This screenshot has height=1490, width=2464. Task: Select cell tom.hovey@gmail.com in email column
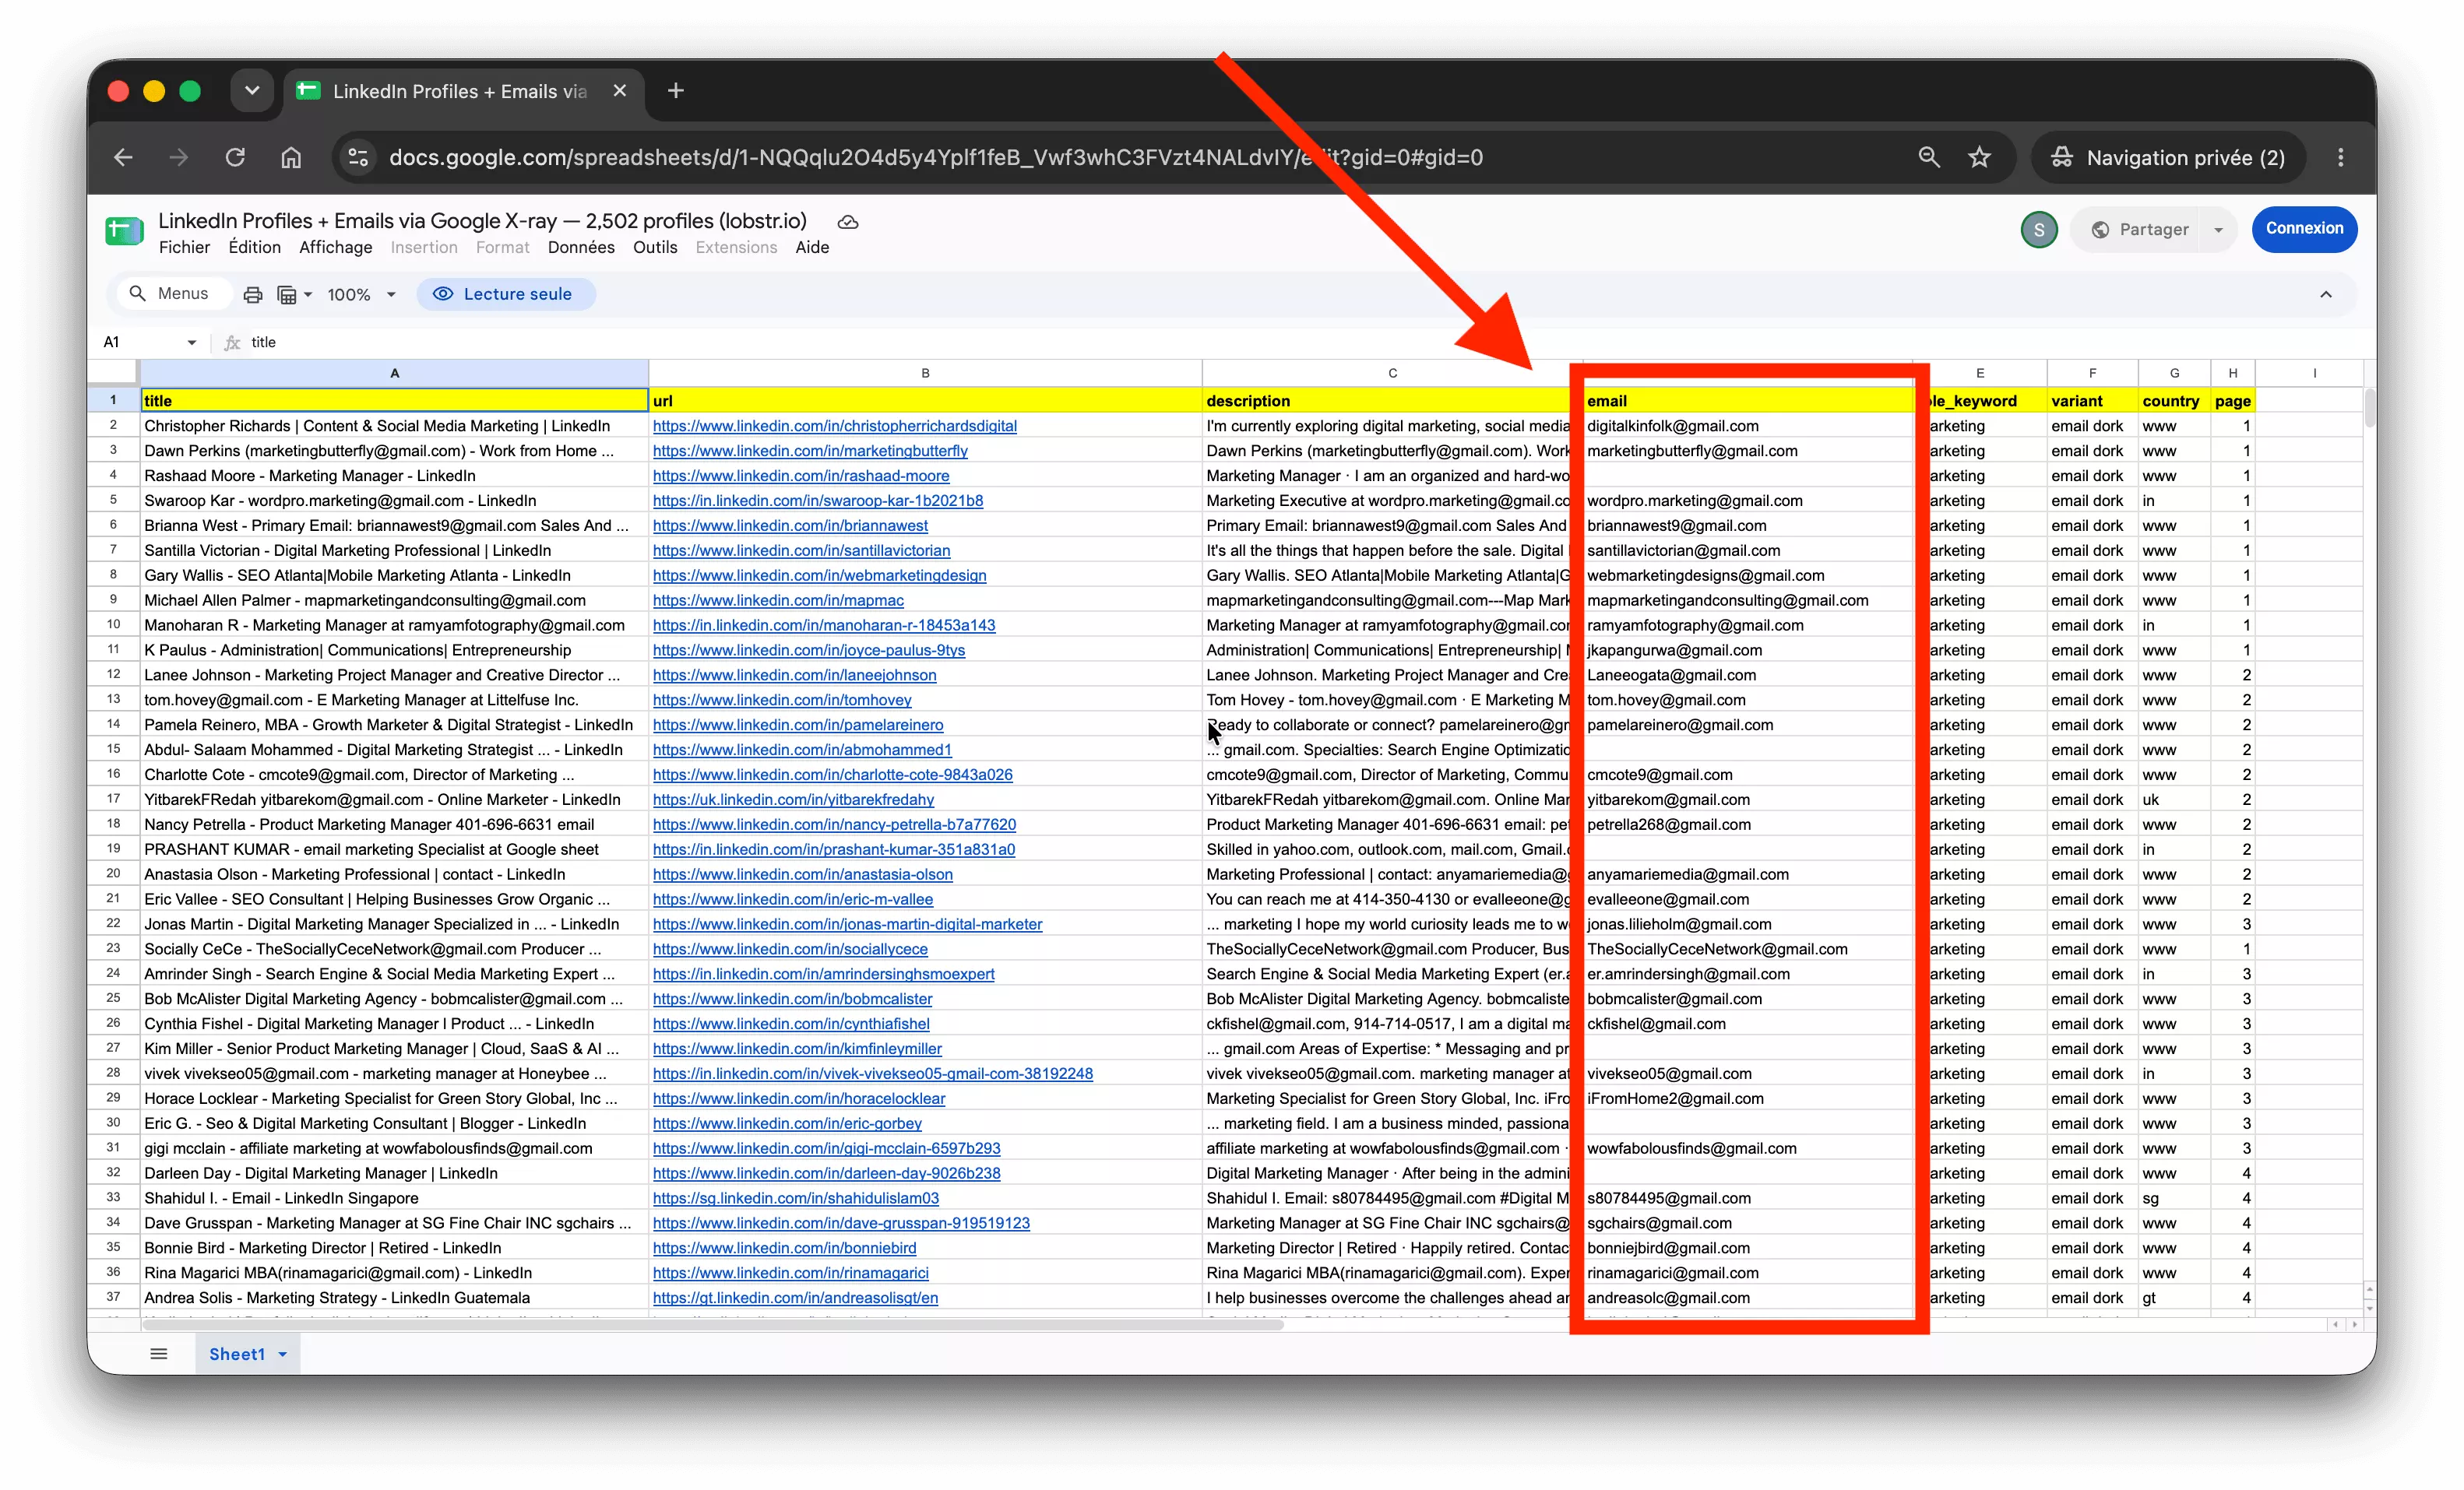(x=1749, y=701)
